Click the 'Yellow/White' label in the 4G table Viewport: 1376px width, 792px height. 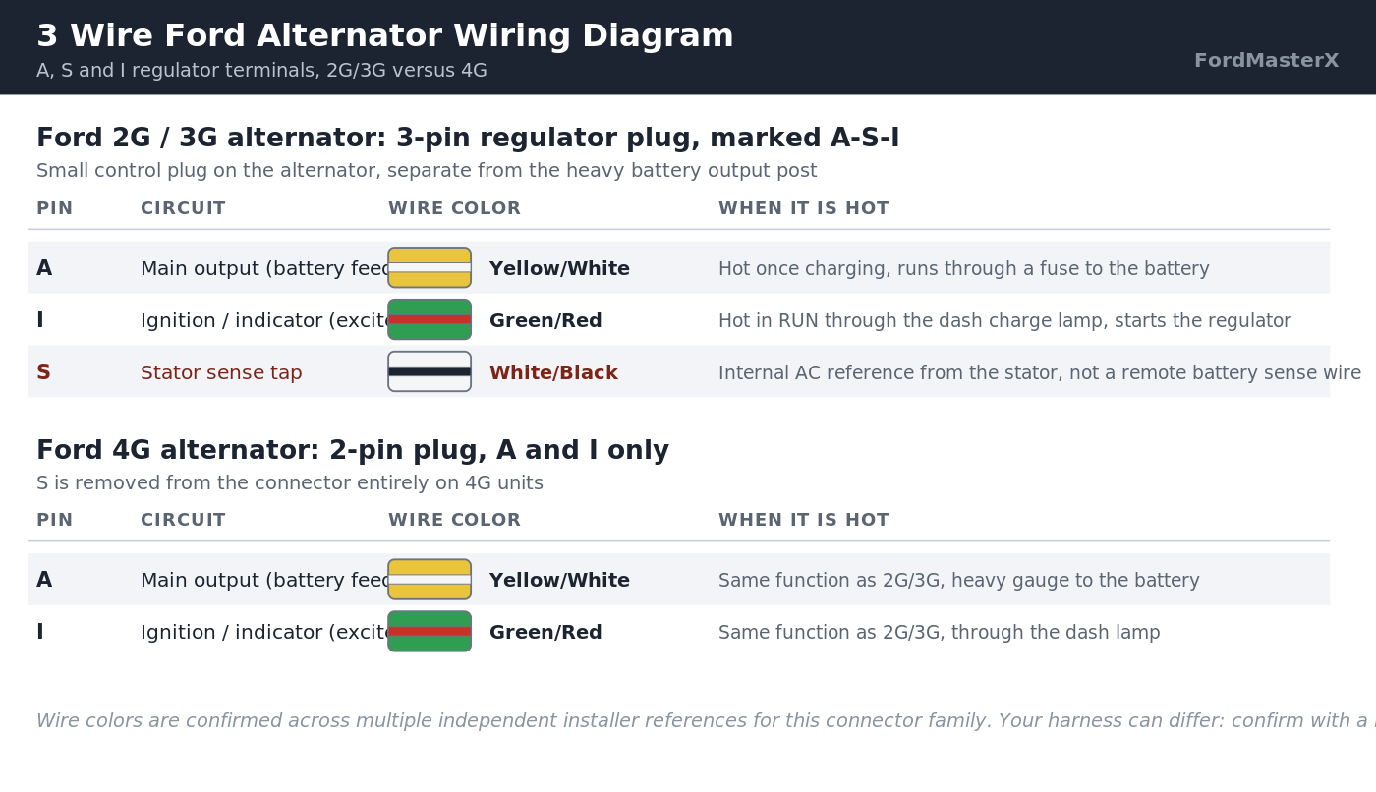click(x=559, y=581)
